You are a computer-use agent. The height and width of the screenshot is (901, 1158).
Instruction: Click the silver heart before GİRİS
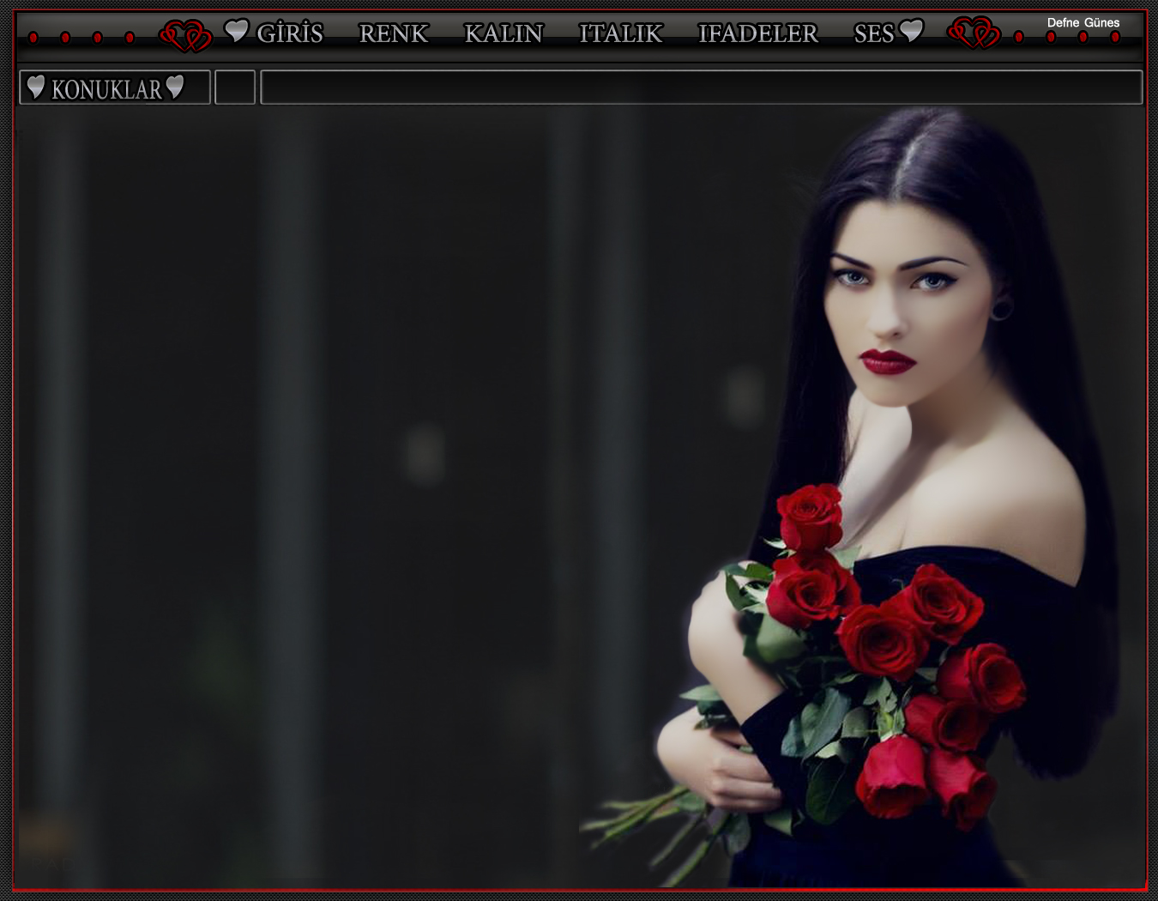coord(237,31)
